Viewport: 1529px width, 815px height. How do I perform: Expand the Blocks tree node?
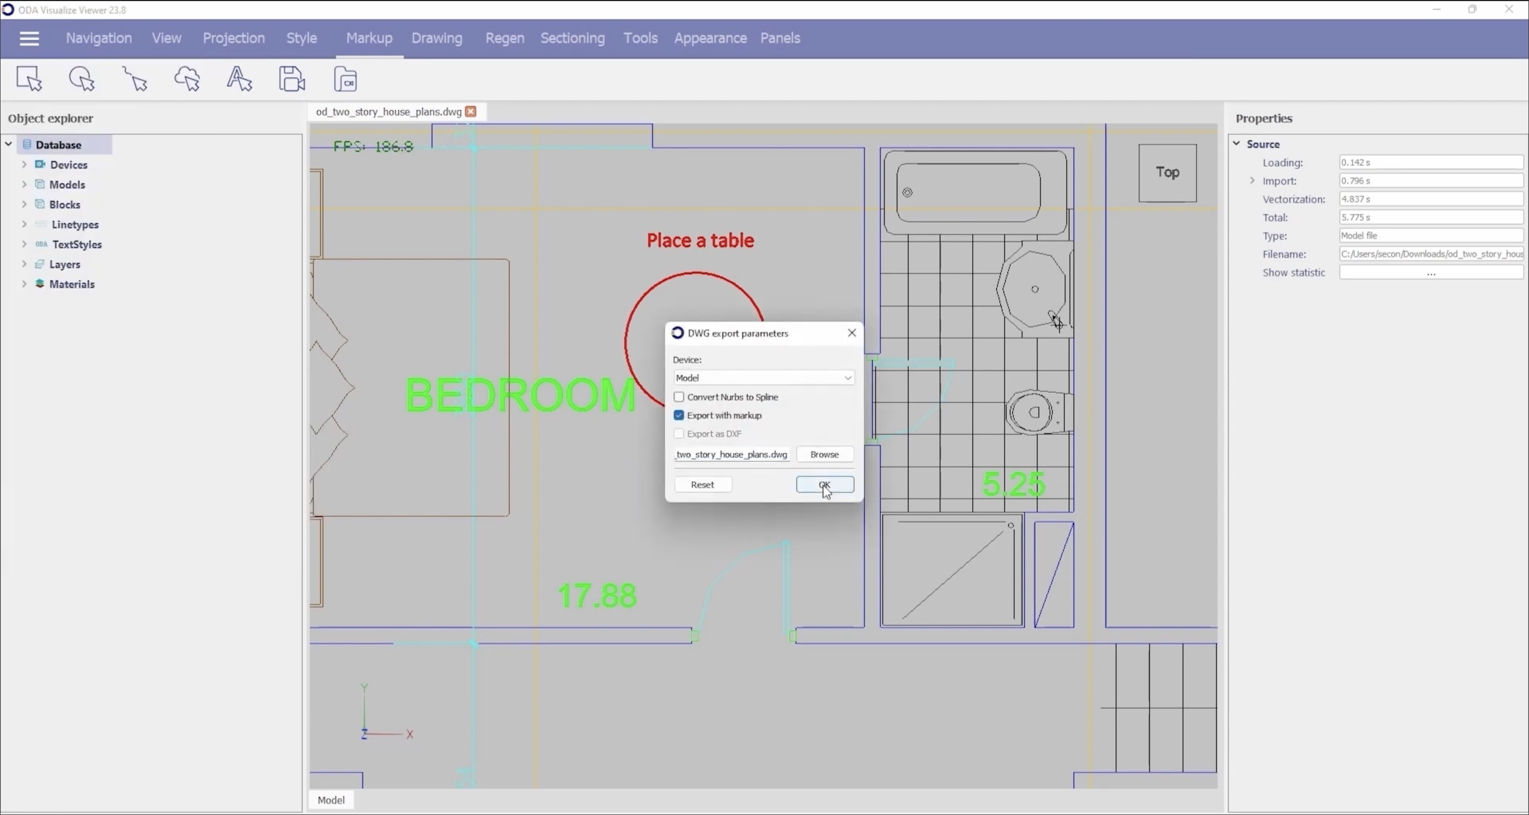tap(24, 204)
